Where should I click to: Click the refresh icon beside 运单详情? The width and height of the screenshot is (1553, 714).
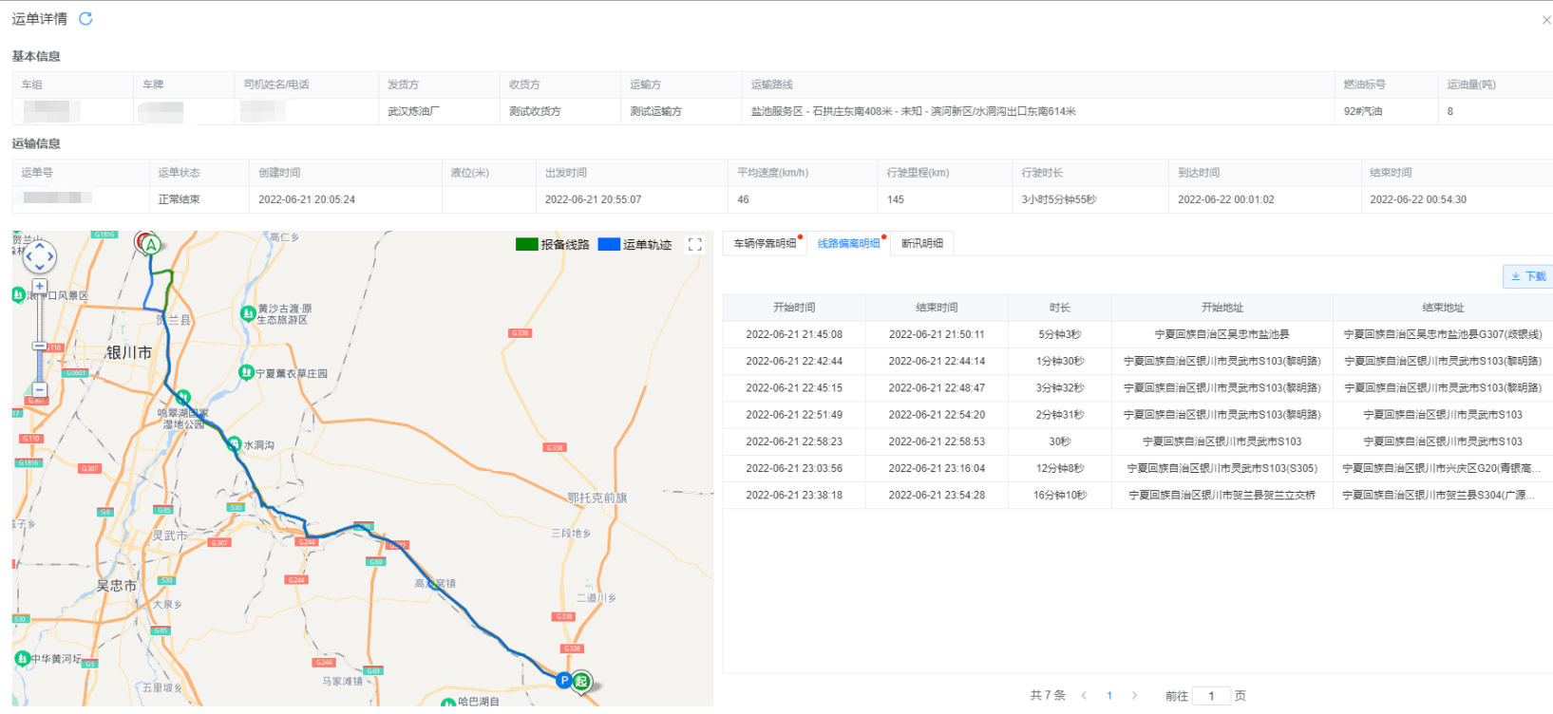(x=85, y=19)
